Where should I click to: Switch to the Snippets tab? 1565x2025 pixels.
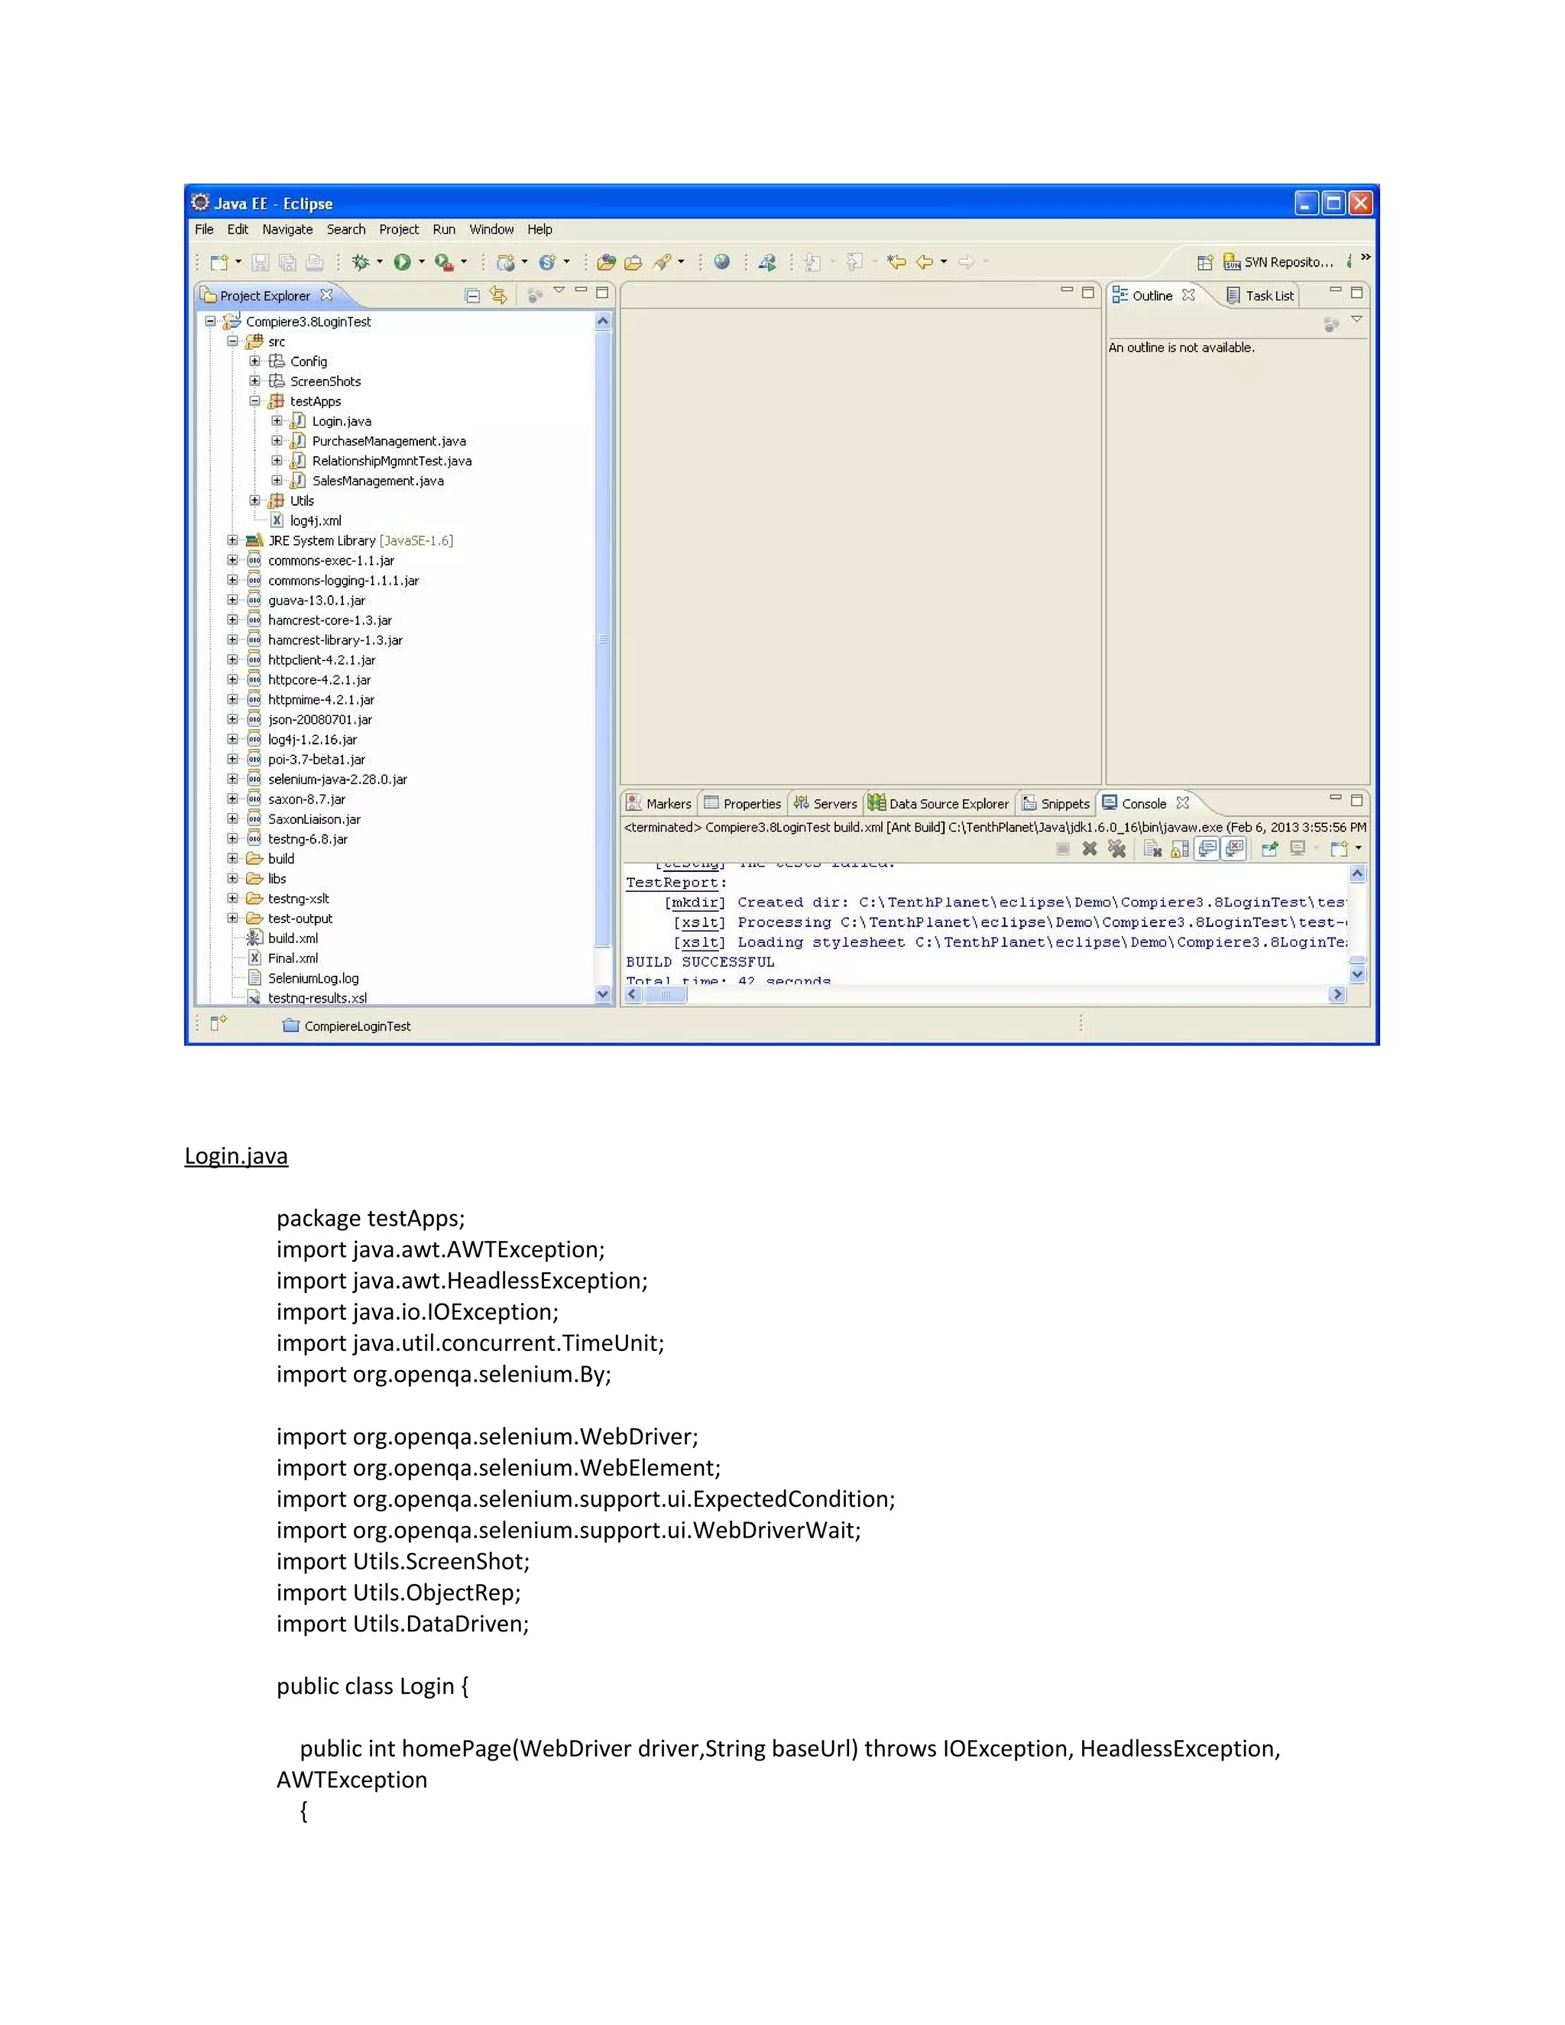click(x=1056, y=804)
